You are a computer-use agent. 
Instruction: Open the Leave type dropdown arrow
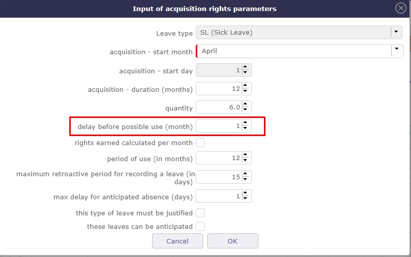396,32
